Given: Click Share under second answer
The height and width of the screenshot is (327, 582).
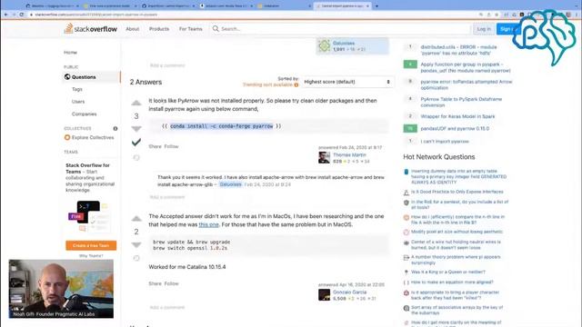Looking at the screenshot, I should pos(155,283).
